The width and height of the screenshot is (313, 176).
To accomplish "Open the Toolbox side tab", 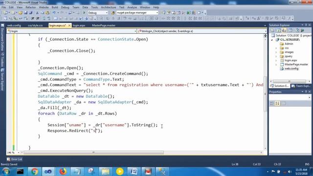I will tap(2, 59).
